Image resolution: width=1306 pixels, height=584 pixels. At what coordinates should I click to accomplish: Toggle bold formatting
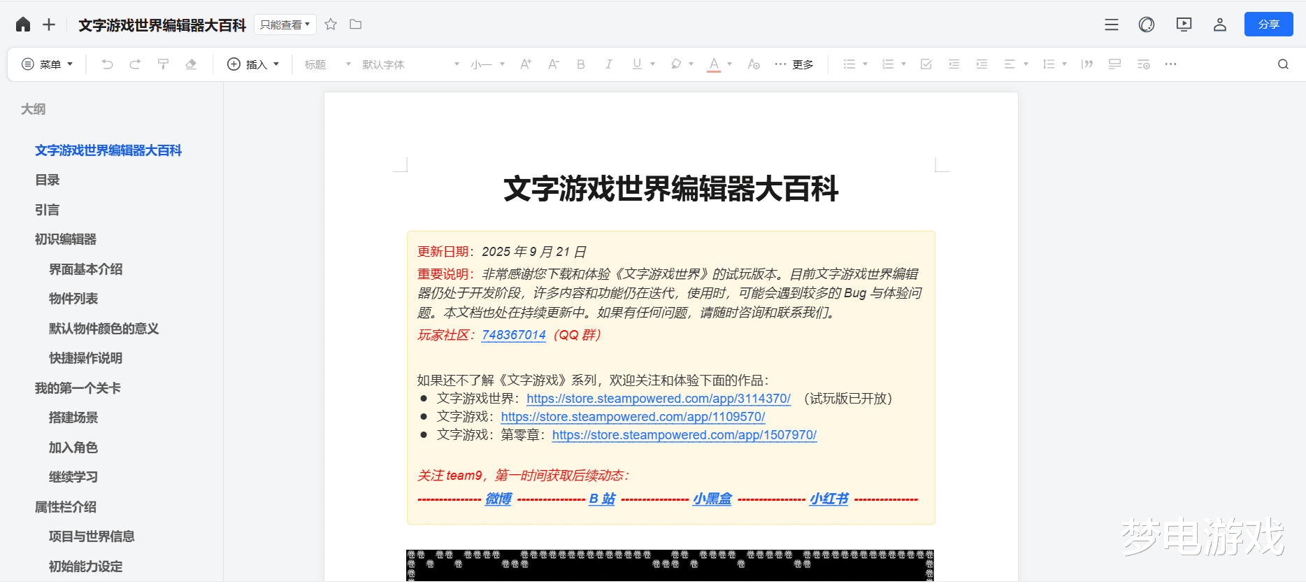tap(581, 64)
